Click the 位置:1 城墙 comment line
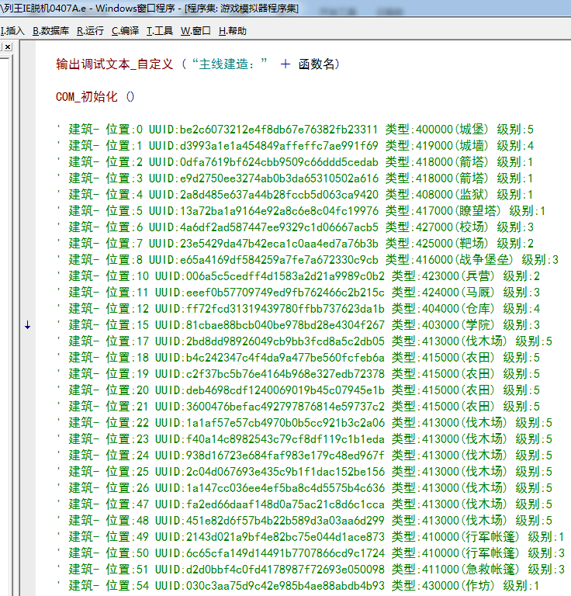Viewport: 571px width, 596px height. [x=295, y=146]
